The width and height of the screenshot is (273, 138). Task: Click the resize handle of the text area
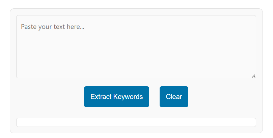click(x=253, y=76)
